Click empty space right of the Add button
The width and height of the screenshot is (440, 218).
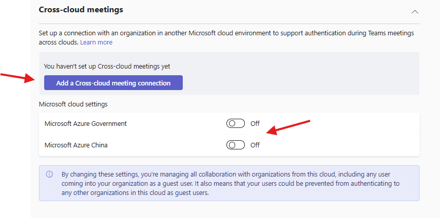pos(298,83)
